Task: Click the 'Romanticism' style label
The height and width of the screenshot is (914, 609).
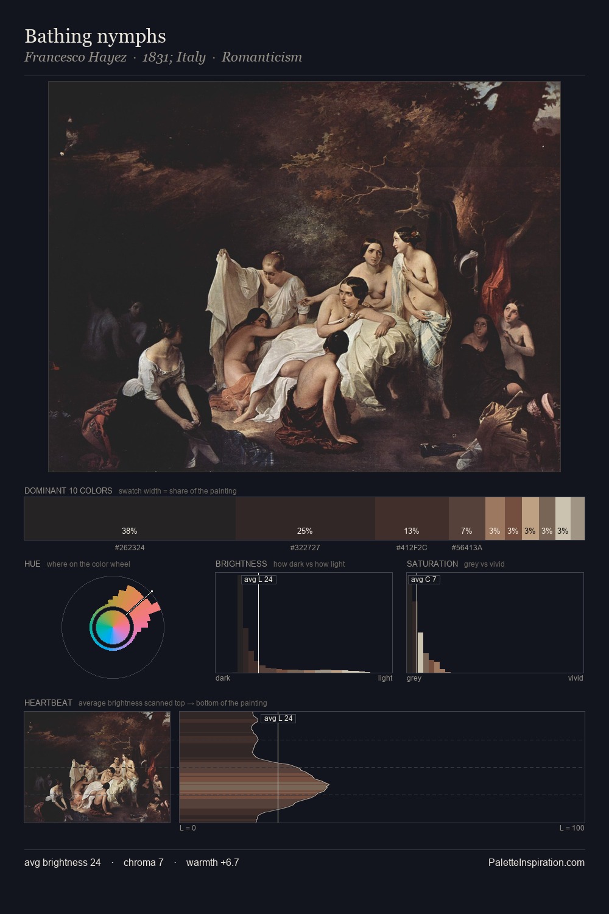Action: tap(262, 57)
